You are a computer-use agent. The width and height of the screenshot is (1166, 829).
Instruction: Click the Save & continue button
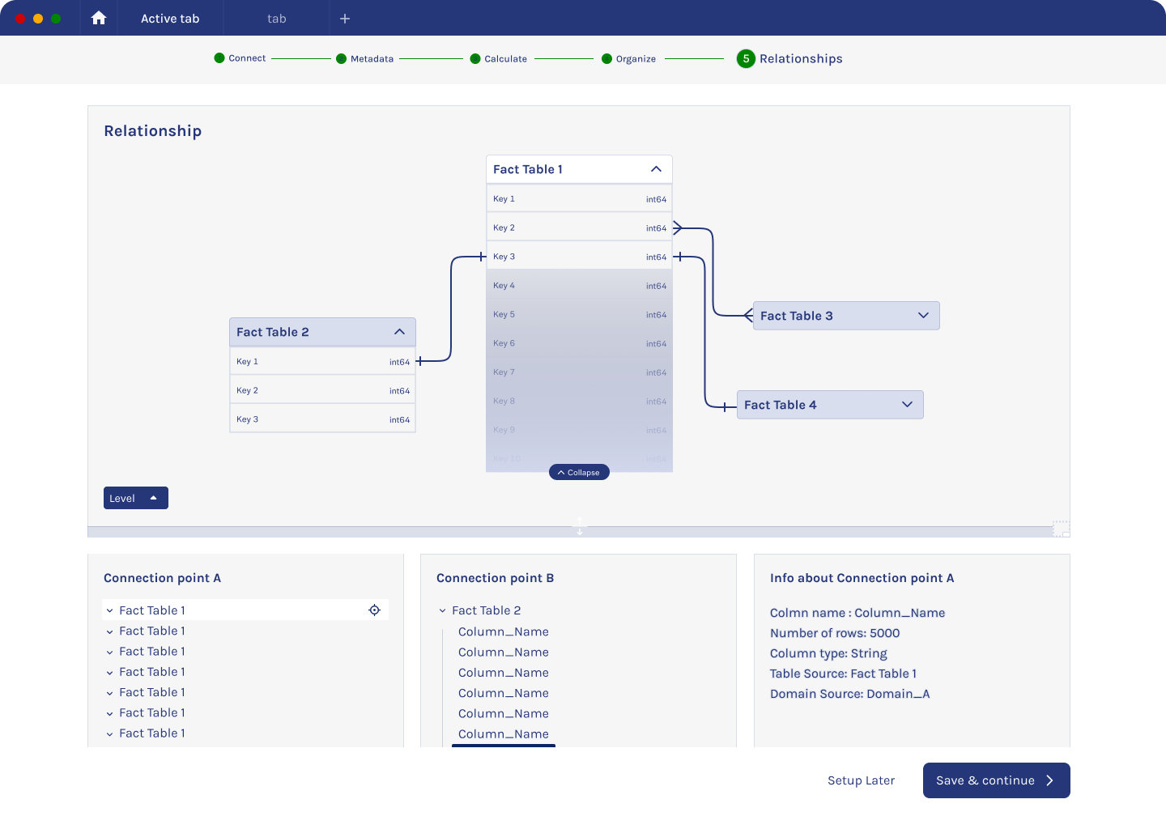996,780
